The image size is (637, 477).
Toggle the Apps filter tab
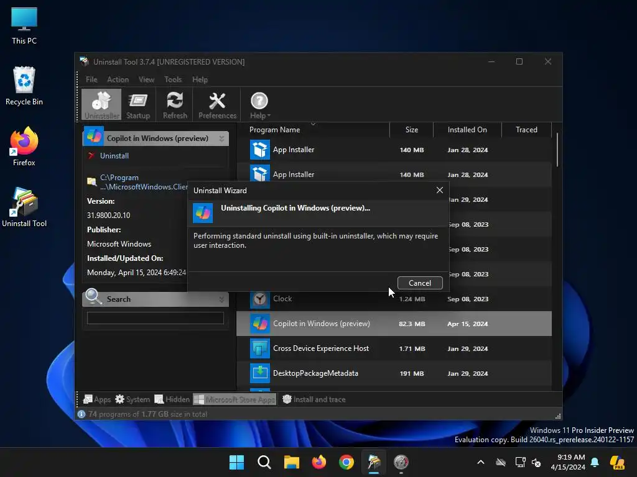97,399
